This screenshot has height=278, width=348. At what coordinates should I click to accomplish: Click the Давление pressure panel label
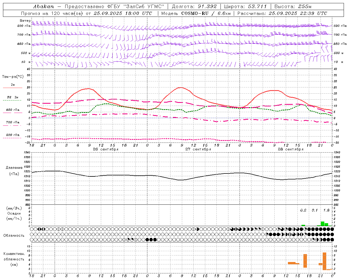pos(14,168)
